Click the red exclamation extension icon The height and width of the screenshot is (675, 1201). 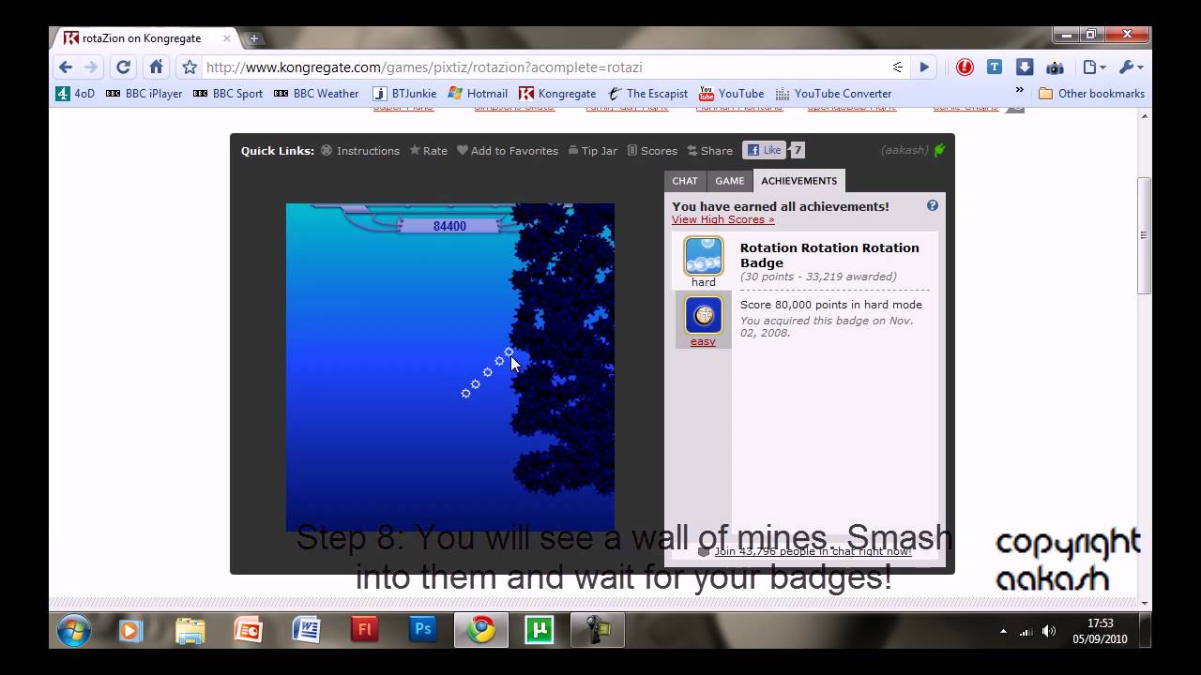pos(965,67)
